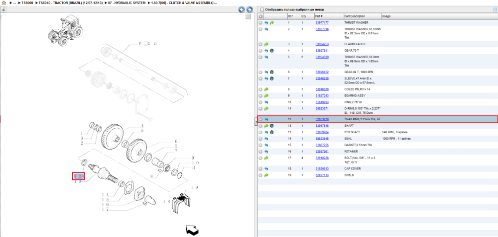Click the blue arrow icon in GASKET row
The height and width of the screenshot is (237, 498).
[266, 145]
